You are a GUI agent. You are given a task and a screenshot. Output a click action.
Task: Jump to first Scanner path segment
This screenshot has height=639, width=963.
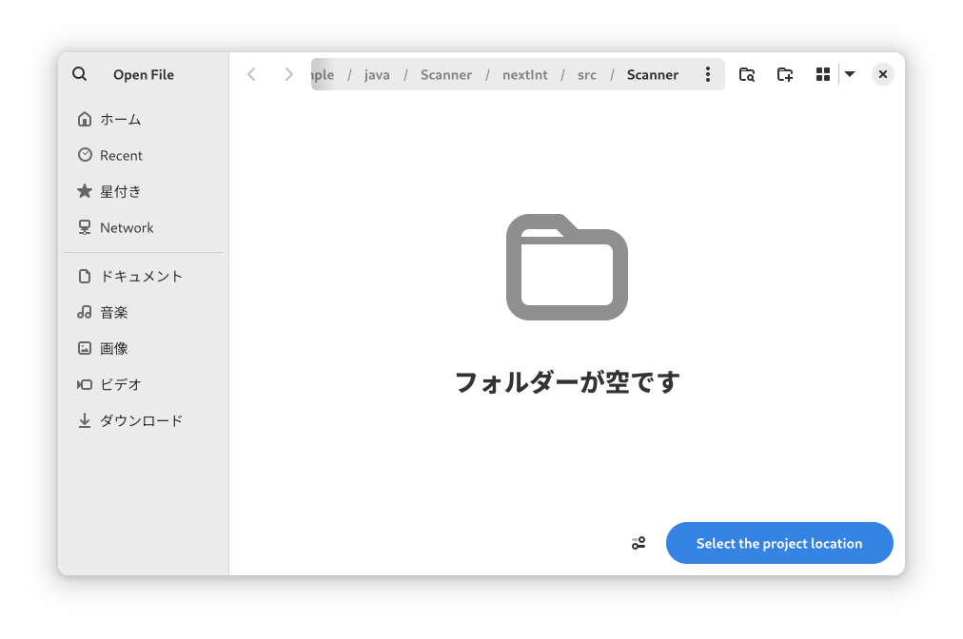pos(446,75)
